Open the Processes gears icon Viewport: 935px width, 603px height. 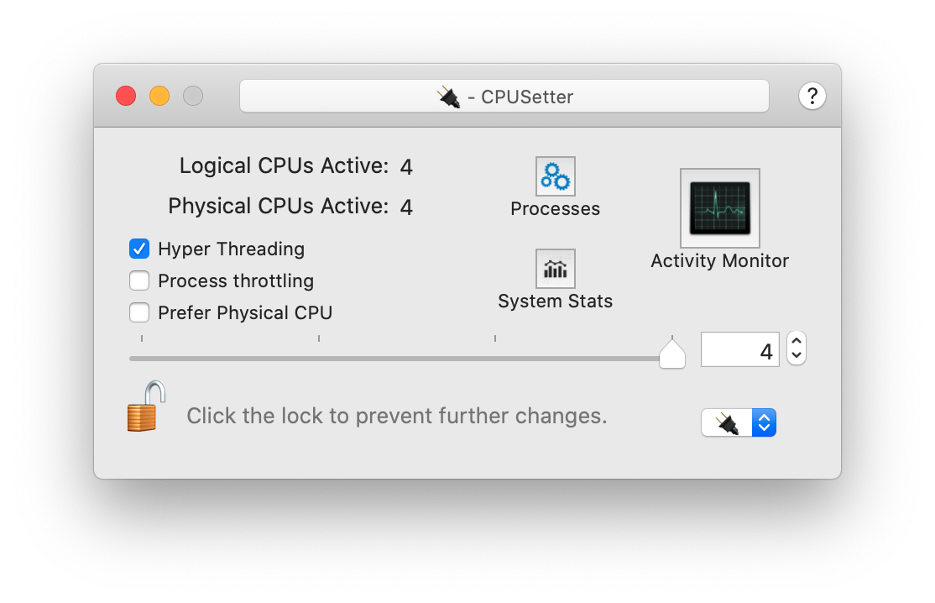[x=555, y=176]
